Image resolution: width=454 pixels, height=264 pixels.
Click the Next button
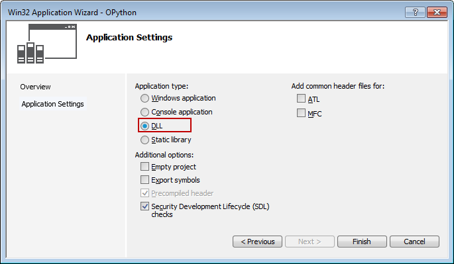(310, 242)
